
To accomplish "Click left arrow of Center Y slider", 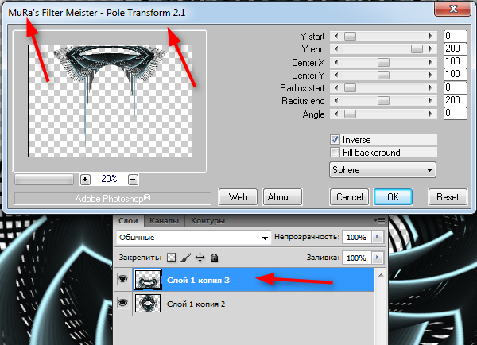I will [336, 76].
